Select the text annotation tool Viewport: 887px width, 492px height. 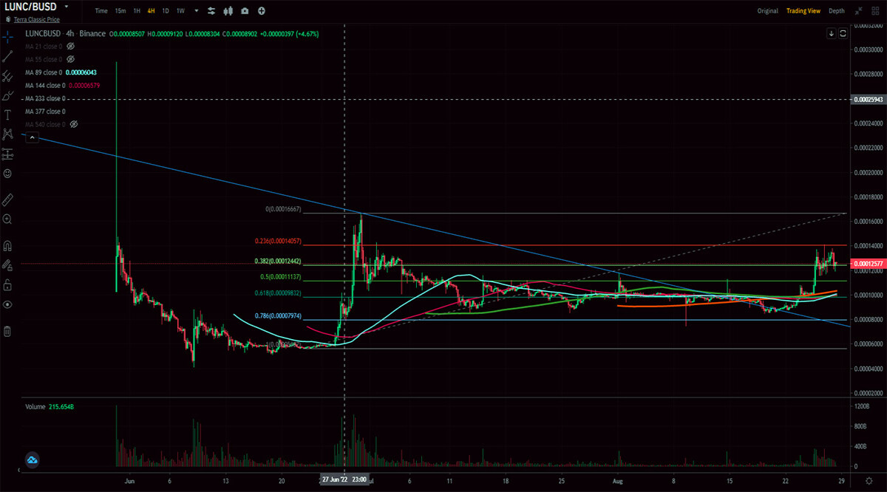click(x=7, y=115)
